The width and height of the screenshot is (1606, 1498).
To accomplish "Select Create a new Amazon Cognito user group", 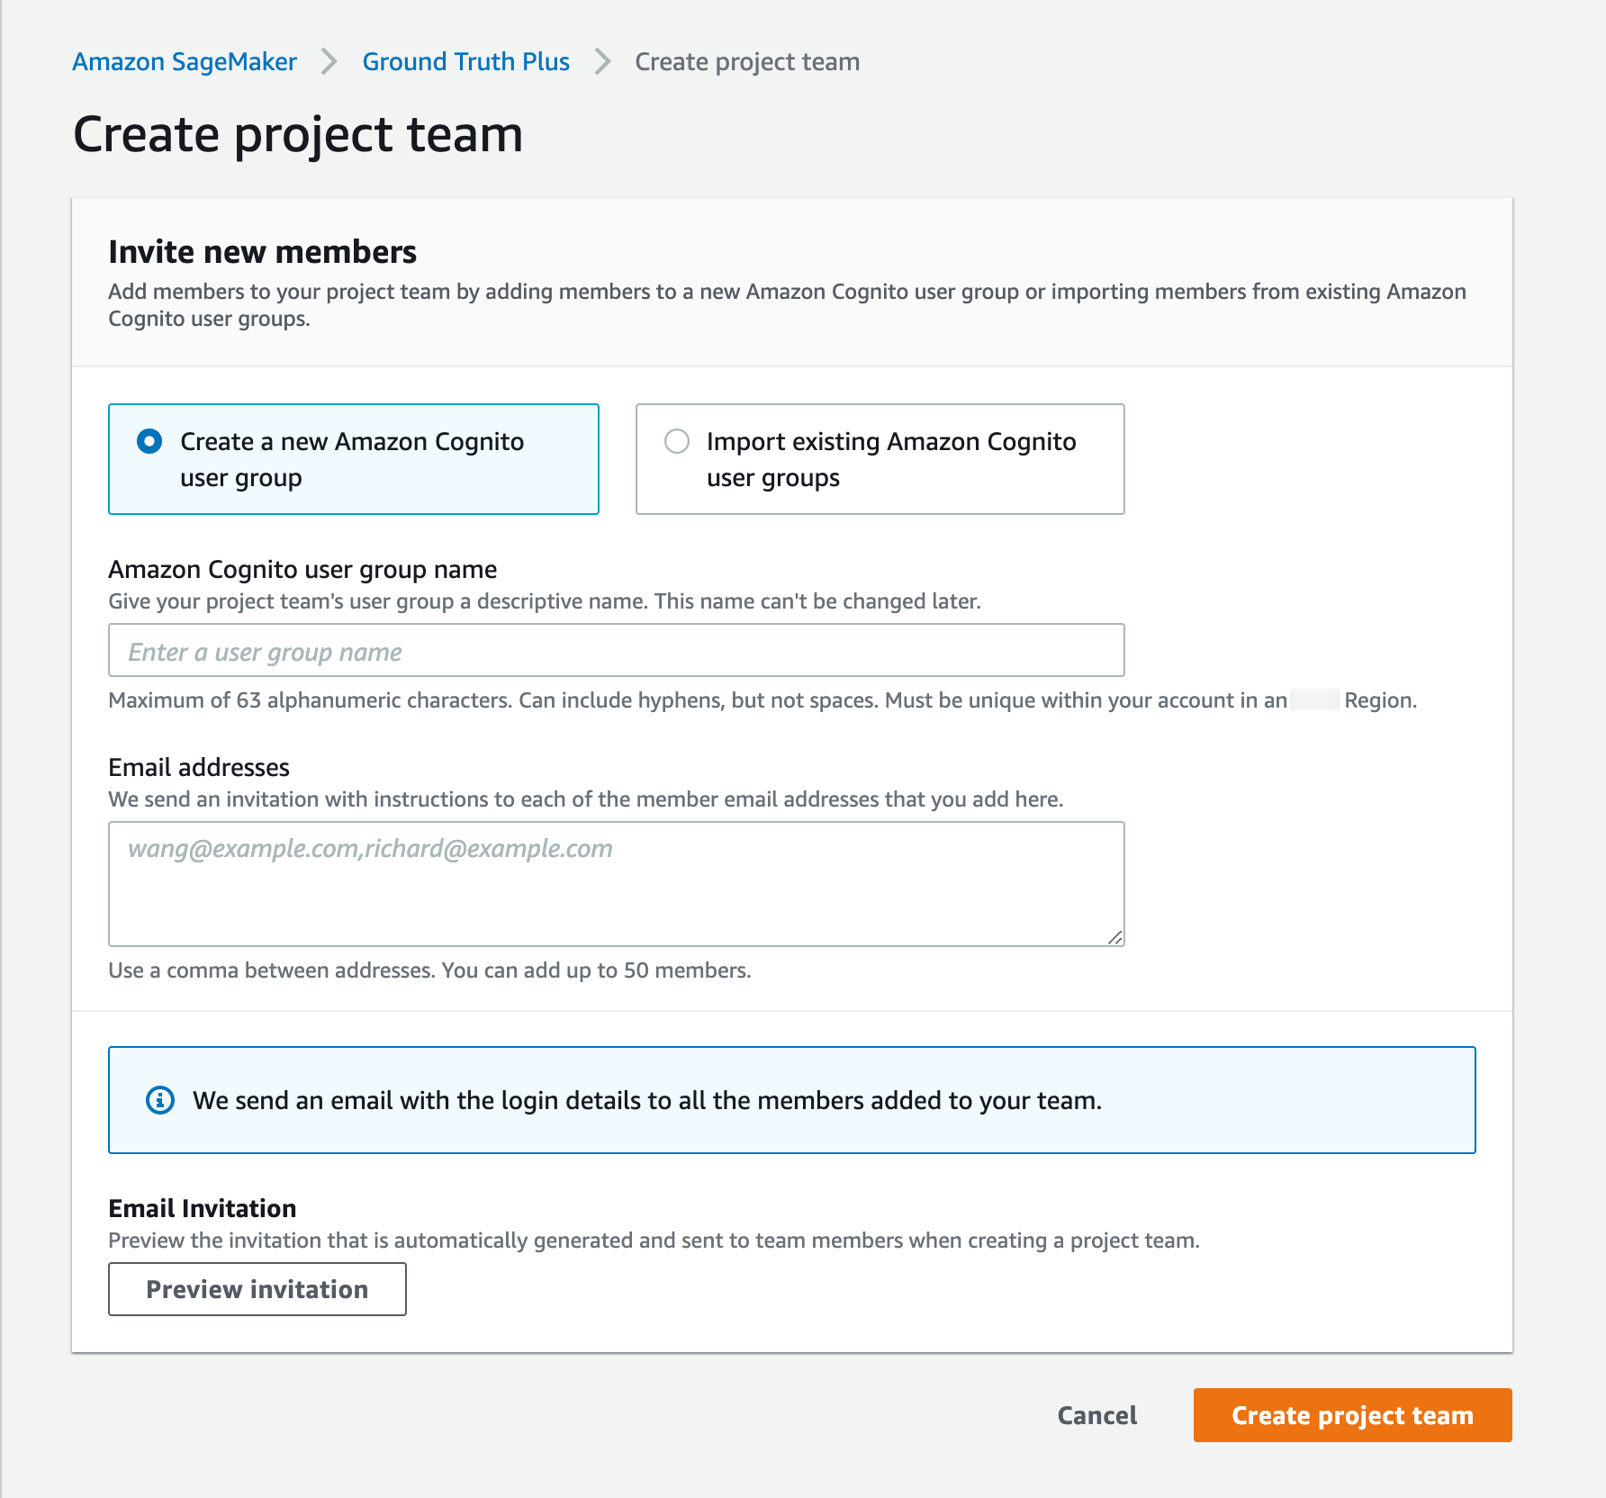I will [149, 441].
